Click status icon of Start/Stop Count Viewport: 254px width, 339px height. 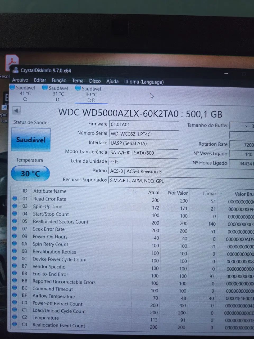click(15, 213)
